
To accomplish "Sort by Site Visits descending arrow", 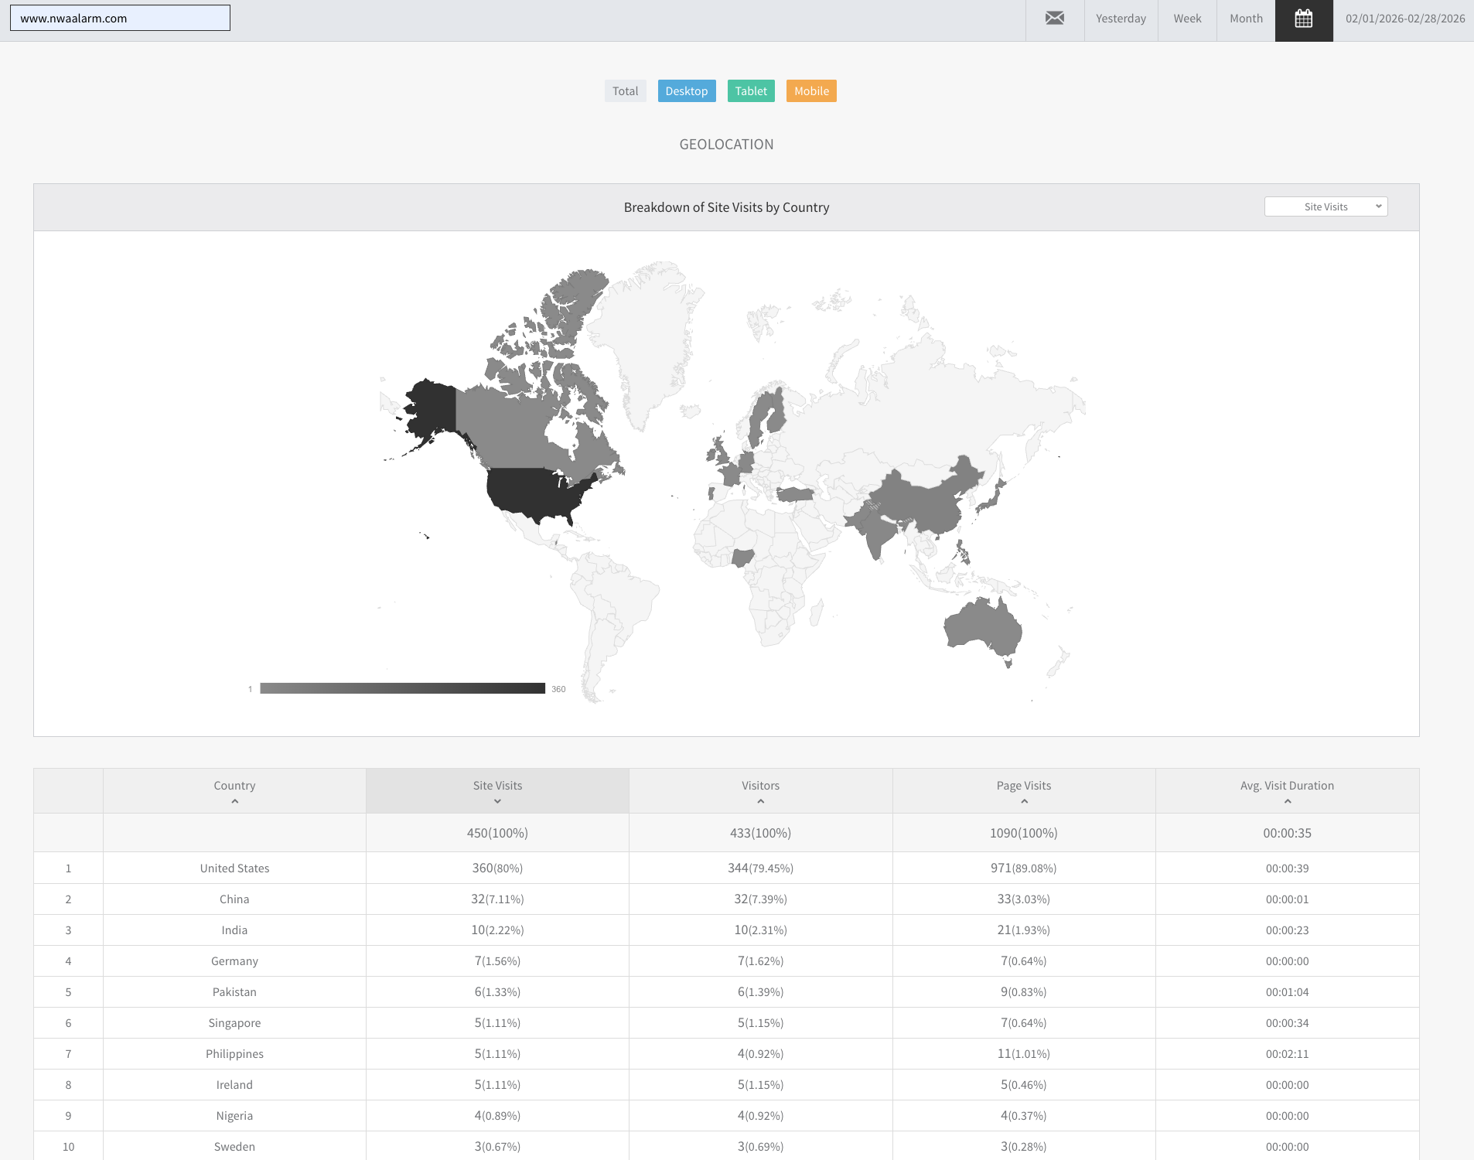I will click(x=497, y=802).
